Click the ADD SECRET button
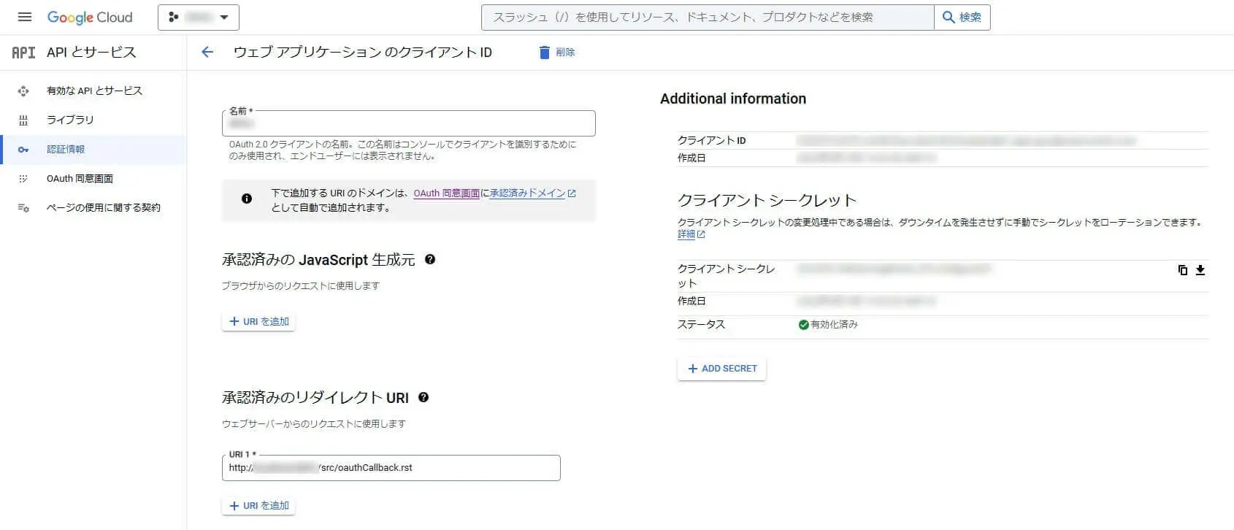 click(x=721, y=369)
